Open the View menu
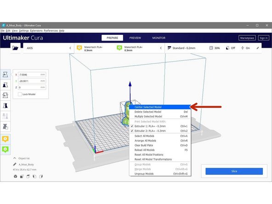 [x=15, y=31]
